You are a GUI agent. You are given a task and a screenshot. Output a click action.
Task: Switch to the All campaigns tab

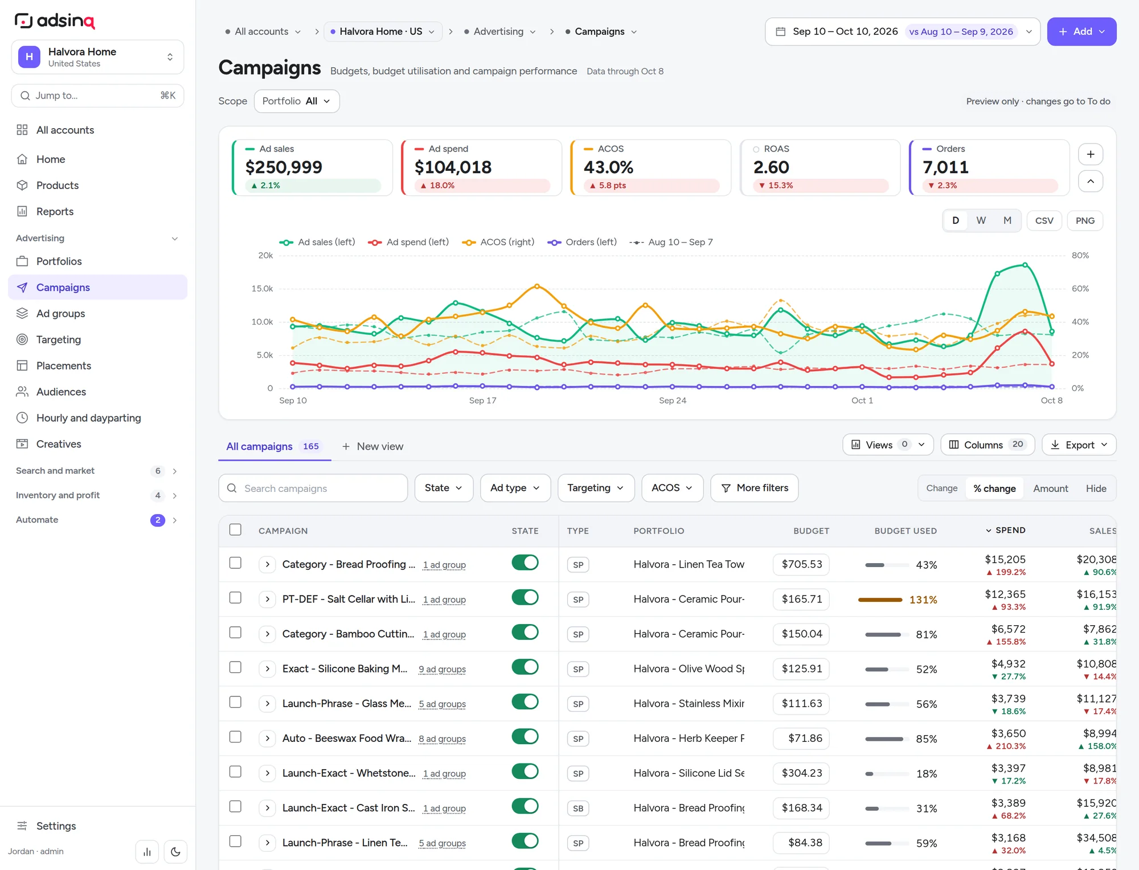pos(274,446)
